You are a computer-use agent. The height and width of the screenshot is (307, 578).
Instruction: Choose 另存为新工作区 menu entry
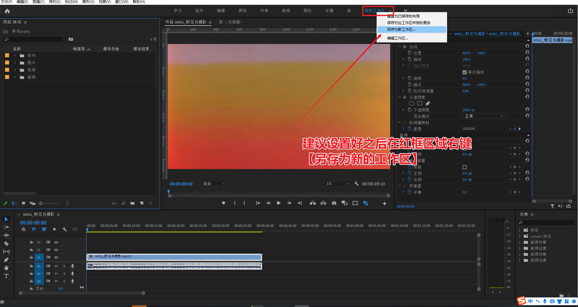pyautogui.click(x=412, y=30)
